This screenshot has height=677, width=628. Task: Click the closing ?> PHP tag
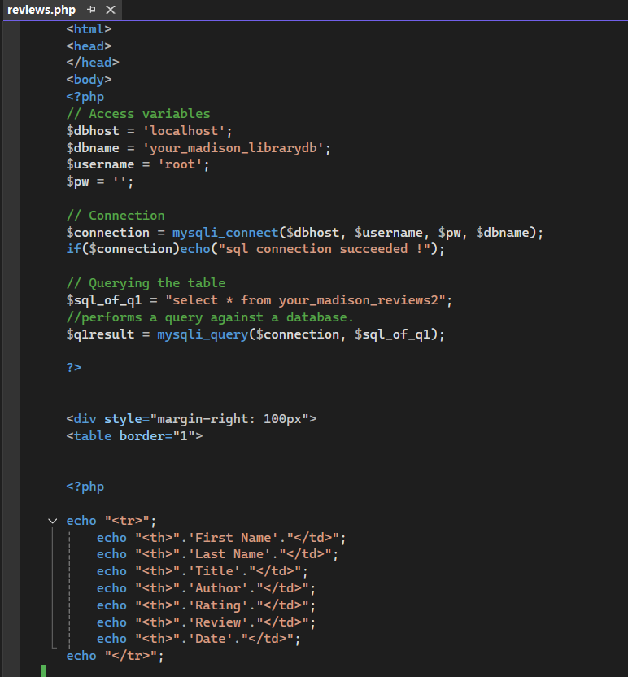click(x=73, y=367)
